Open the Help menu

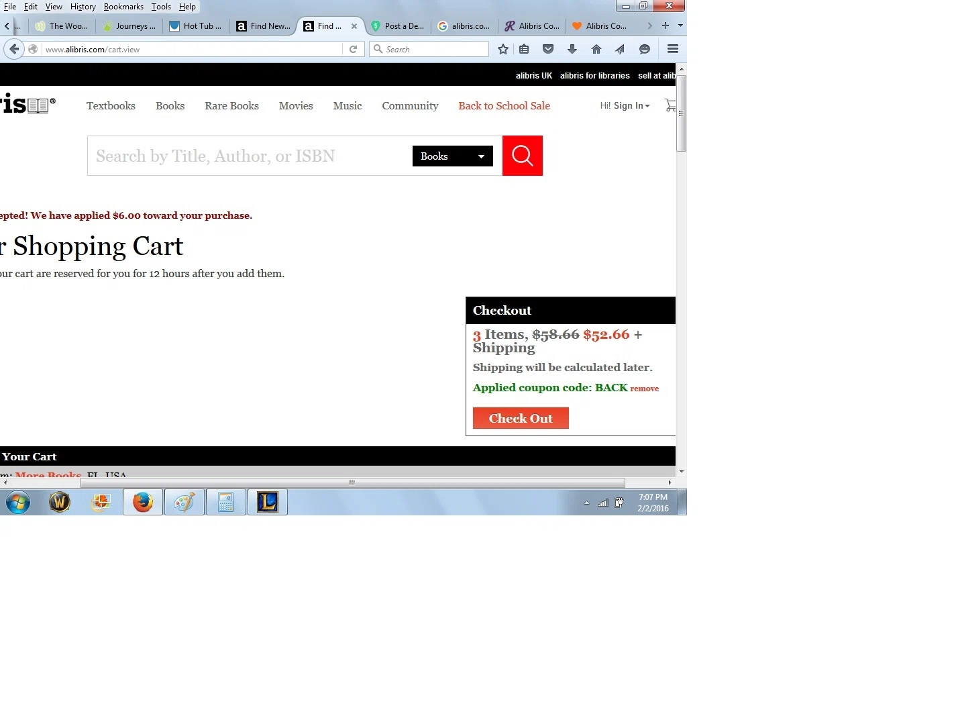coord(187,7)
